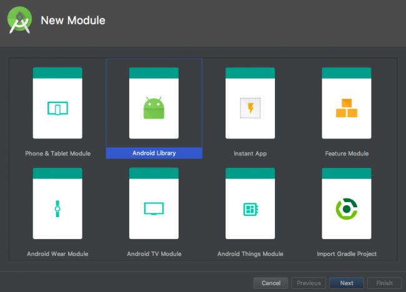
Task: Click the "New Module" dialog title
Action: [x=73, y=21]
